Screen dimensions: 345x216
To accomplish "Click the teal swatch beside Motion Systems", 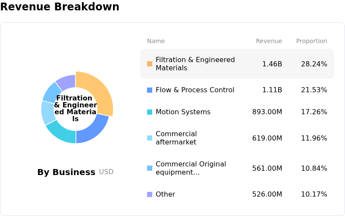I will pyautogui.click(x=150, y=112).
